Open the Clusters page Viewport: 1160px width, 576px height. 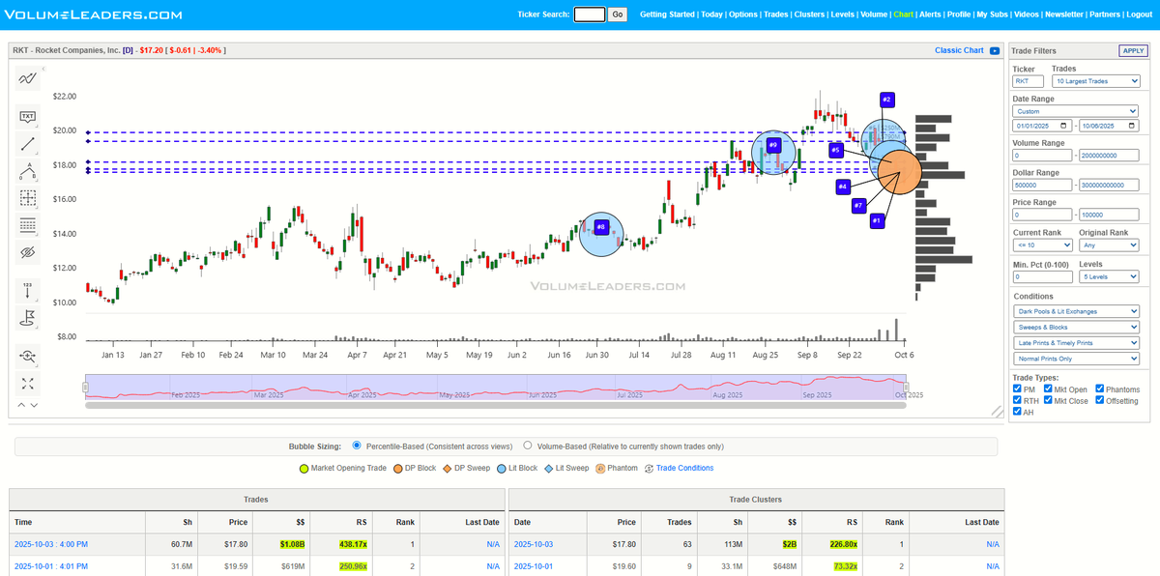pyautogui.click(x=809, y=14)
